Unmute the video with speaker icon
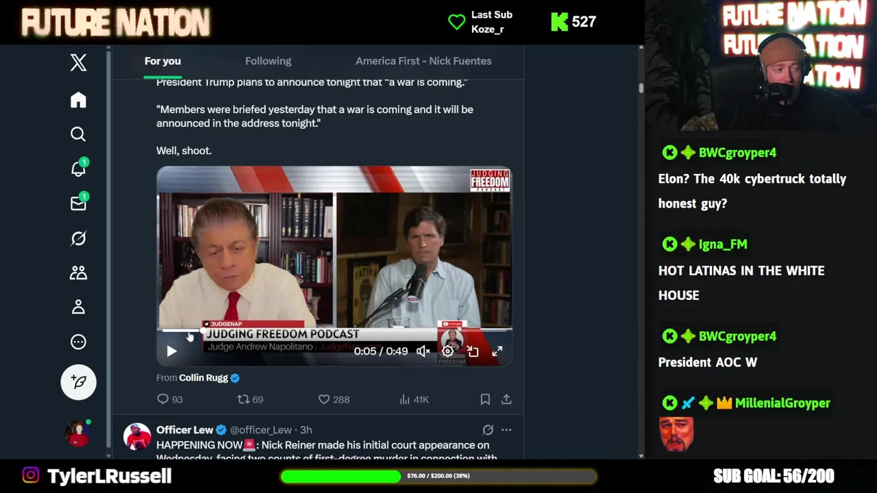 (x=423, y=351)
